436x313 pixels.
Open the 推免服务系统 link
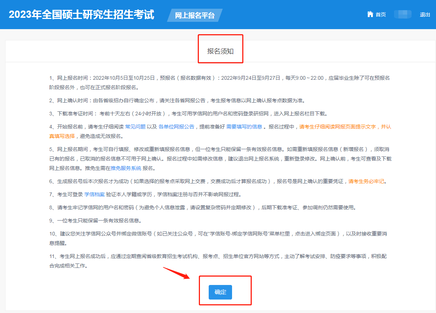point(126,168)
